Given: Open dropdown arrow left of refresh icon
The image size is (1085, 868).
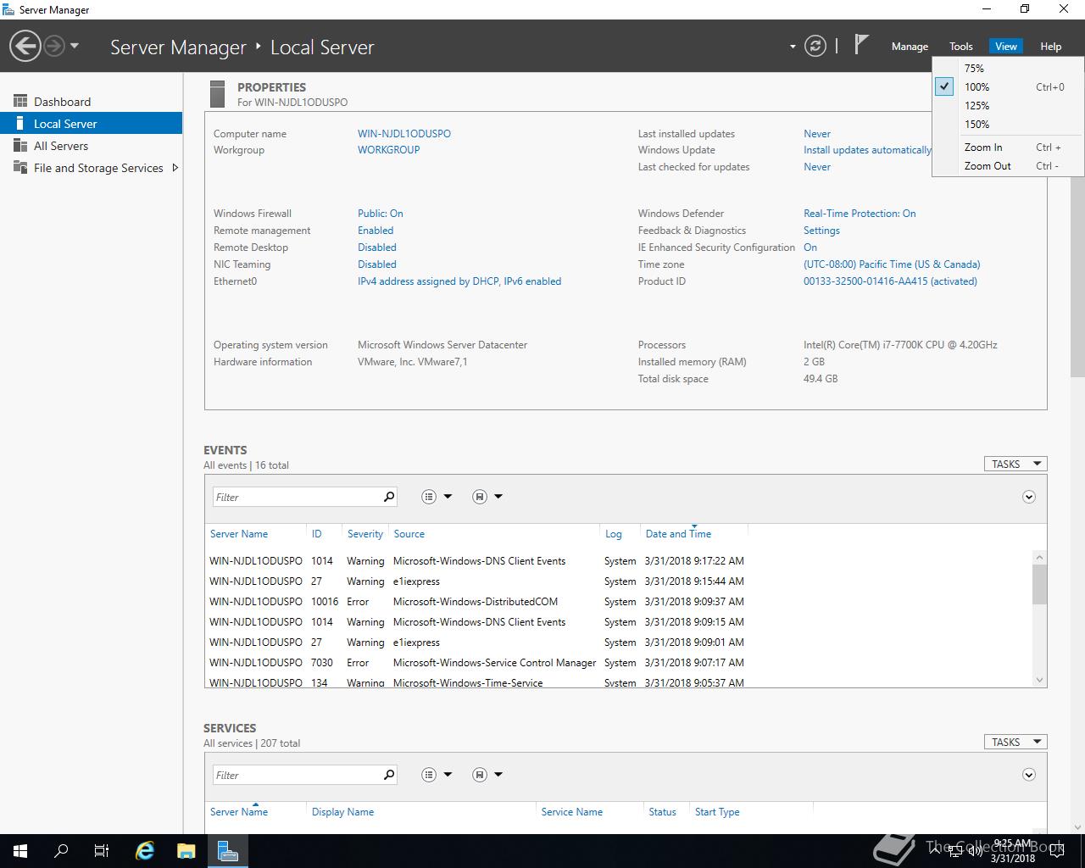Looking at the screenshot, I should (x=793, y=47).
